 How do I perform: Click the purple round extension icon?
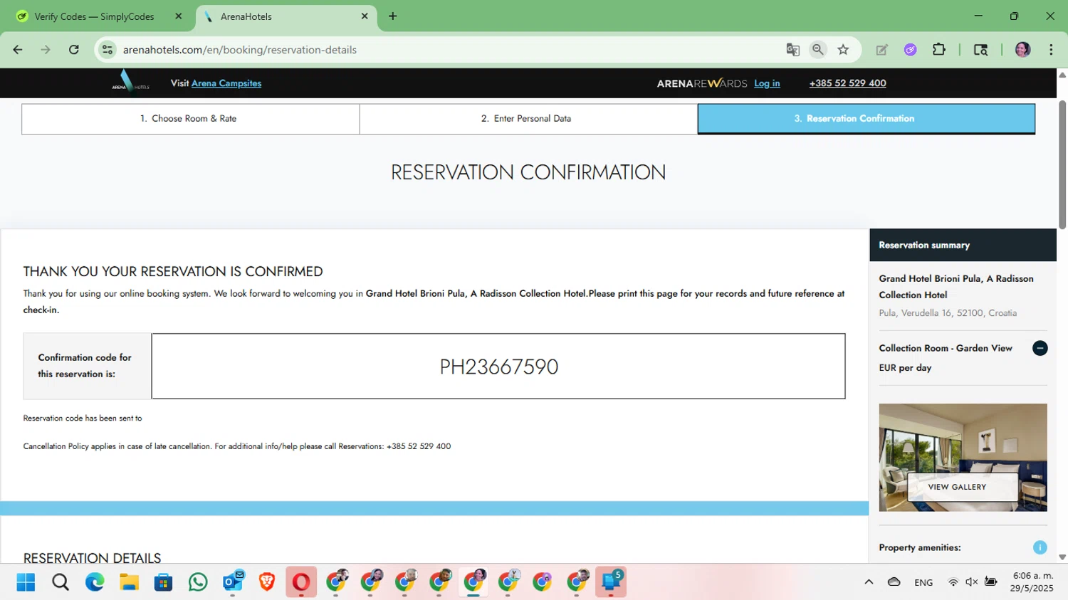point(910,50)
